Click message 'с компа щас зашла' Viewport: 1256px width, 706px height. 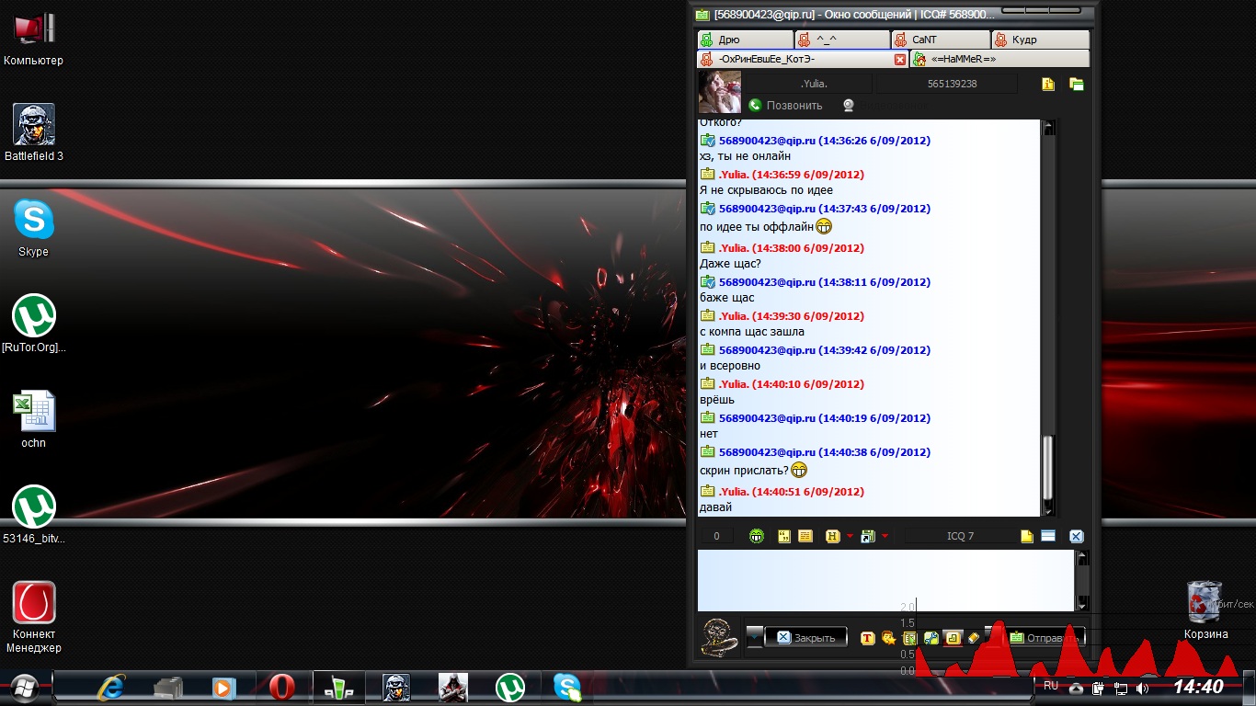pos(752,331)
